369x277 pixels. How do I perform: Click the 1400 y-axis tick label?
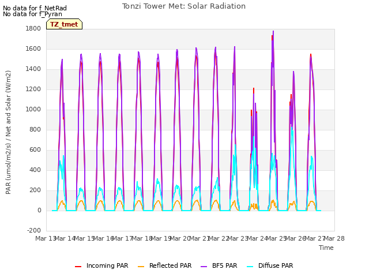point(33,69)
